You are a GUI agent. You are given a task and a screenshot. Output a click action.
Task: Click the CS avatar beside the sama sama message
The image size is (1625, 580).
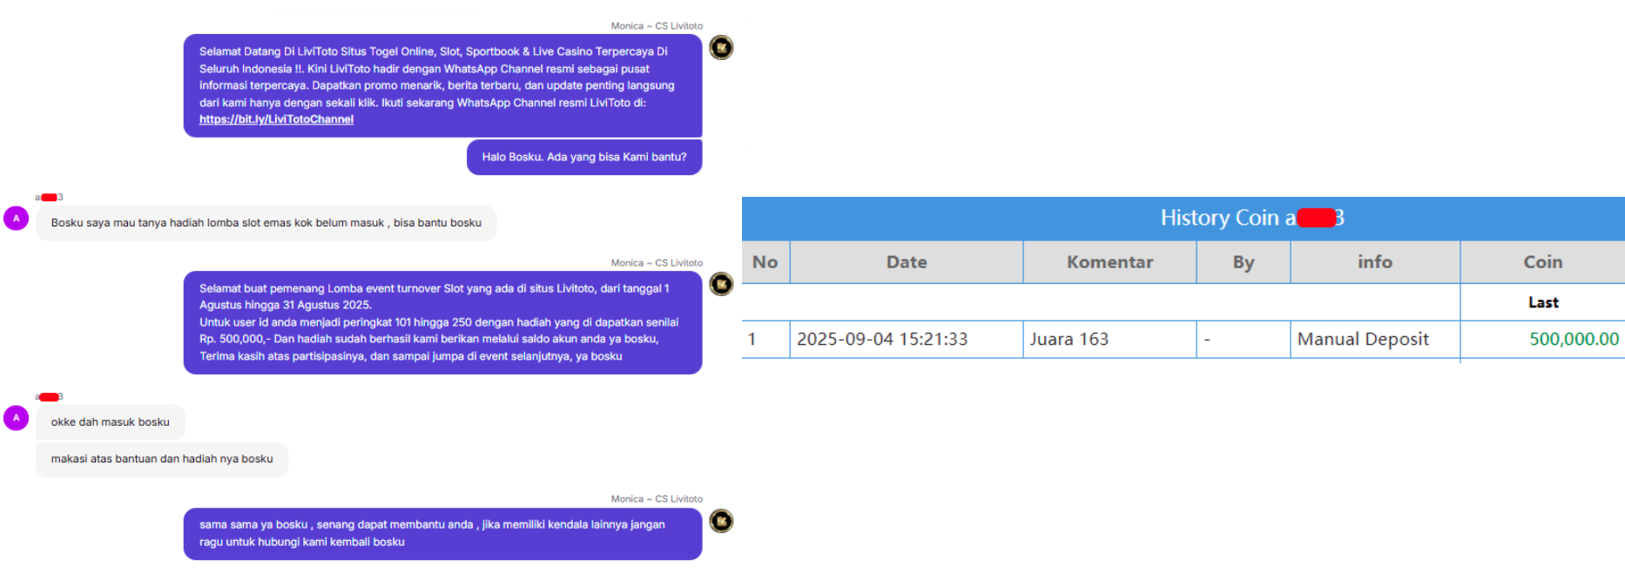pos(721,521)
